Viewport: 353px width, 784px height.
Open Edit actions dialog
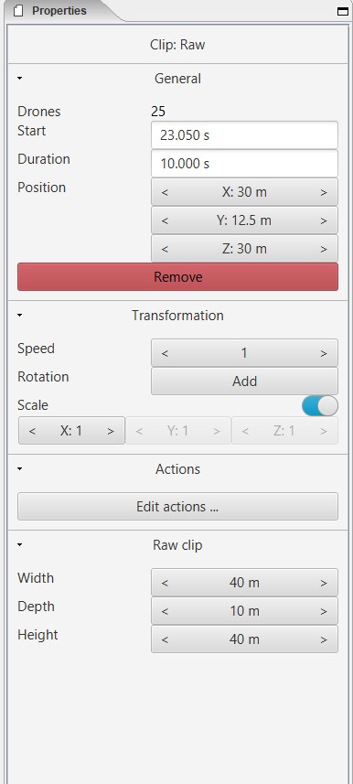click(177, 507)
